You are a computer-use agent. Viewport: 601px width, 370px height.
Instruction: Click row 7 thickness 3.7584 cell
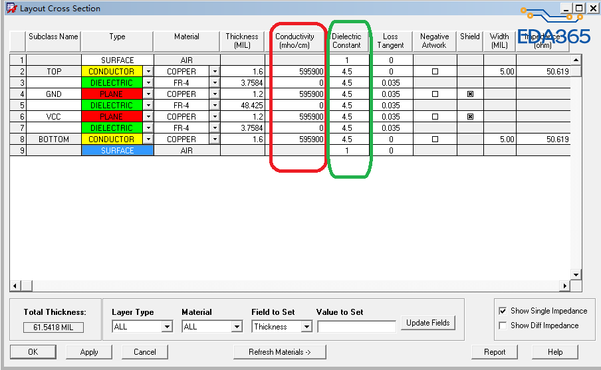click(243, 128)
